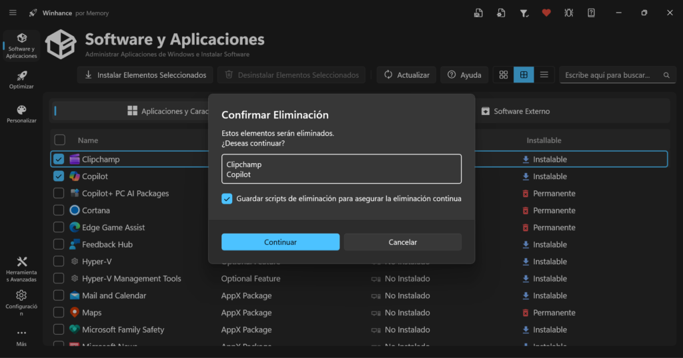Click the bug report icon
683x358 pixels.
568,13
